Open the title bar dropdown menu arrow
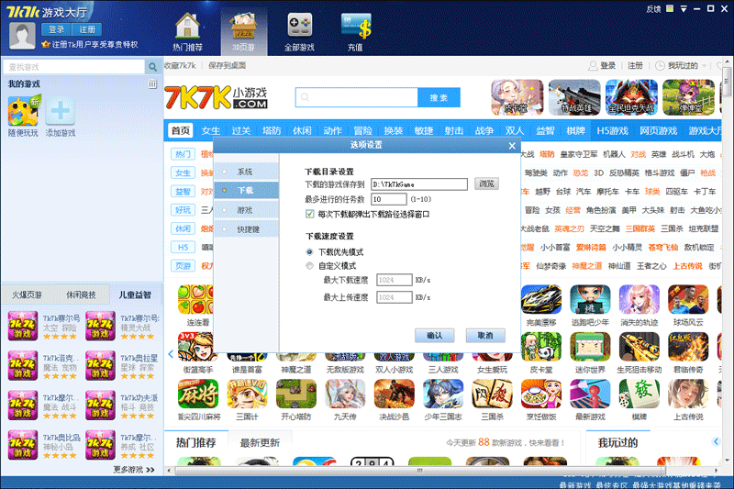Screen dimensions: 734x489 [684, 8]
